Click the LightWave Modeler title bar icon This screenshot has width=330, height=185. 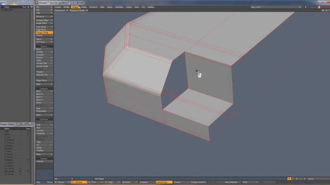tap(37, 3)
